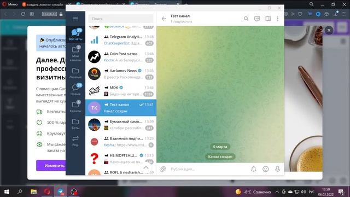Open the emoji picker smiley
350x197 pixels.
(x=265, y=169)
